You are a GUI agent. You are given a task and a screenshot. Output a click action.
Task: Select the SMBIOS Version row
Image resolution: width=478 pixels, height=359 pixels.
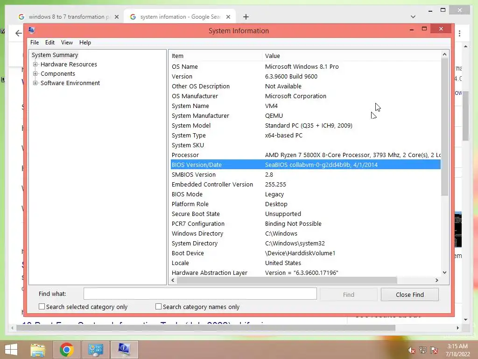click(x=305, y=175)
